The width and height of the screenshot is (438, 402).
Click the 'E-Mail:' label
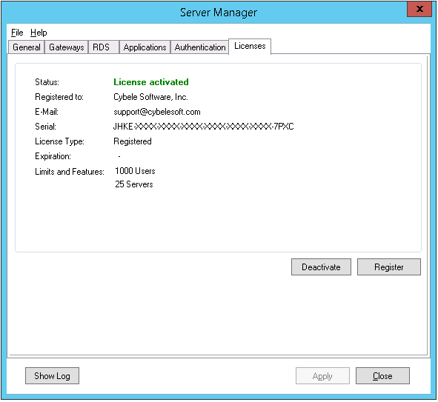[x=47, y=112]
